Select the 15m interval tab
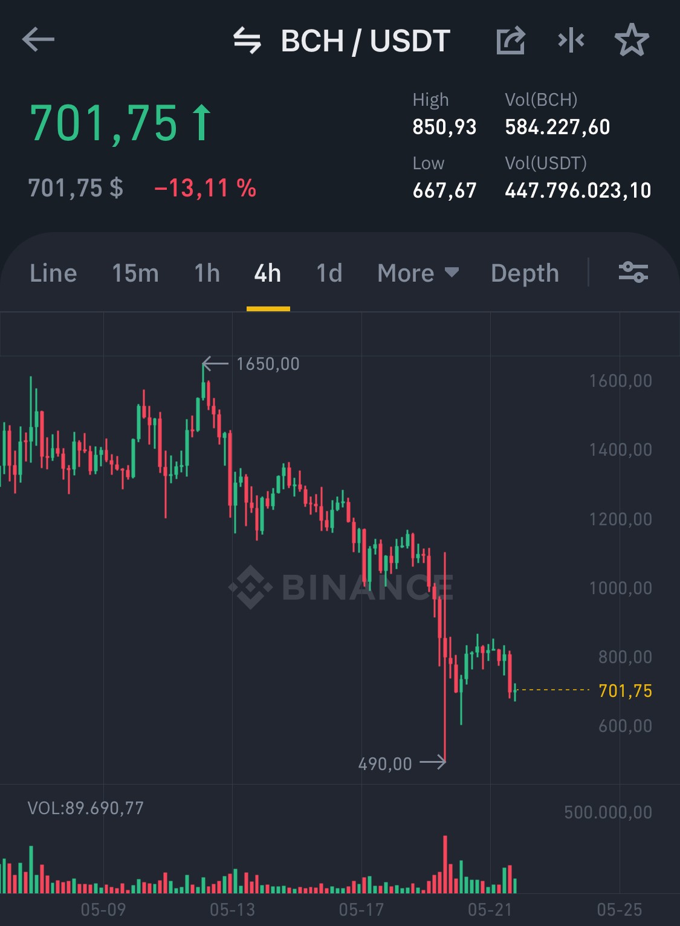This screenshot has height=926, width=680. [135, 273]
